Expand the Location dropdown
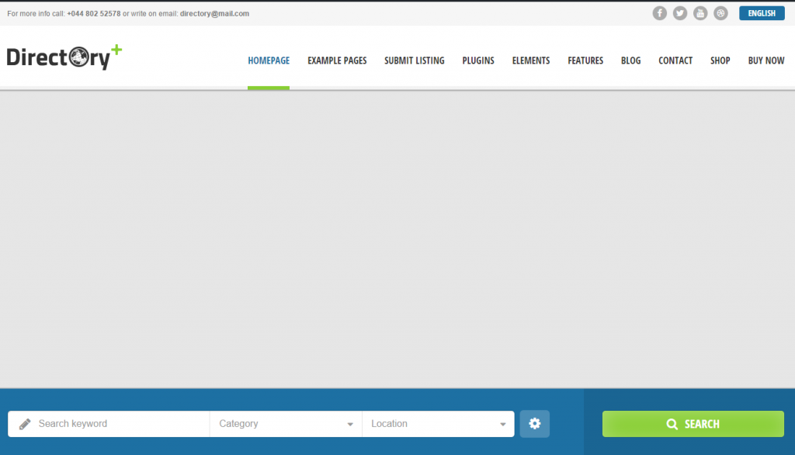Image resolution: width=795 pixels, height=455 pixels. (x=438, y=423)
